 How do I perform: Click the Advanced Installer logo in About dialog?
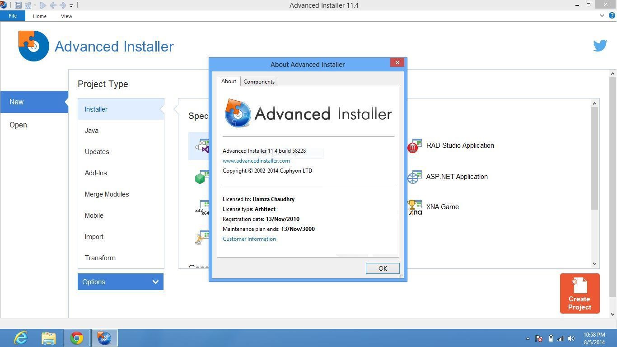pyautogui.click(x=308, y=113)
